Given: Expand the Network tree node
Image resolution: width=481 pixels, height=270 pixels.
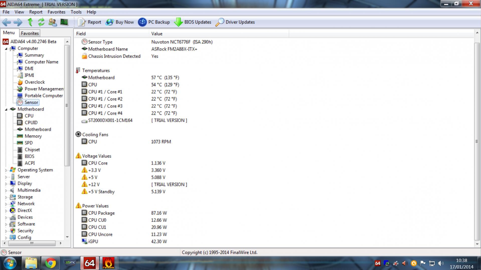Looking at the screenshot, I should 6,204.
